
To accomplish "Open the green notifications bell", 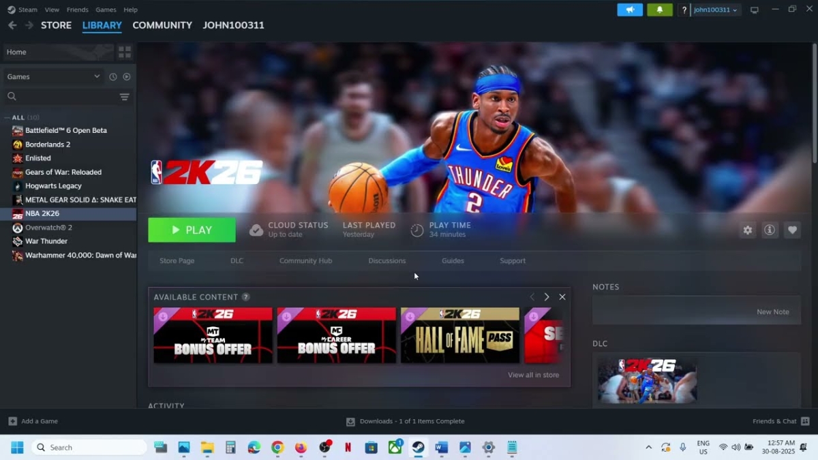I will click(x=659, y=10).
